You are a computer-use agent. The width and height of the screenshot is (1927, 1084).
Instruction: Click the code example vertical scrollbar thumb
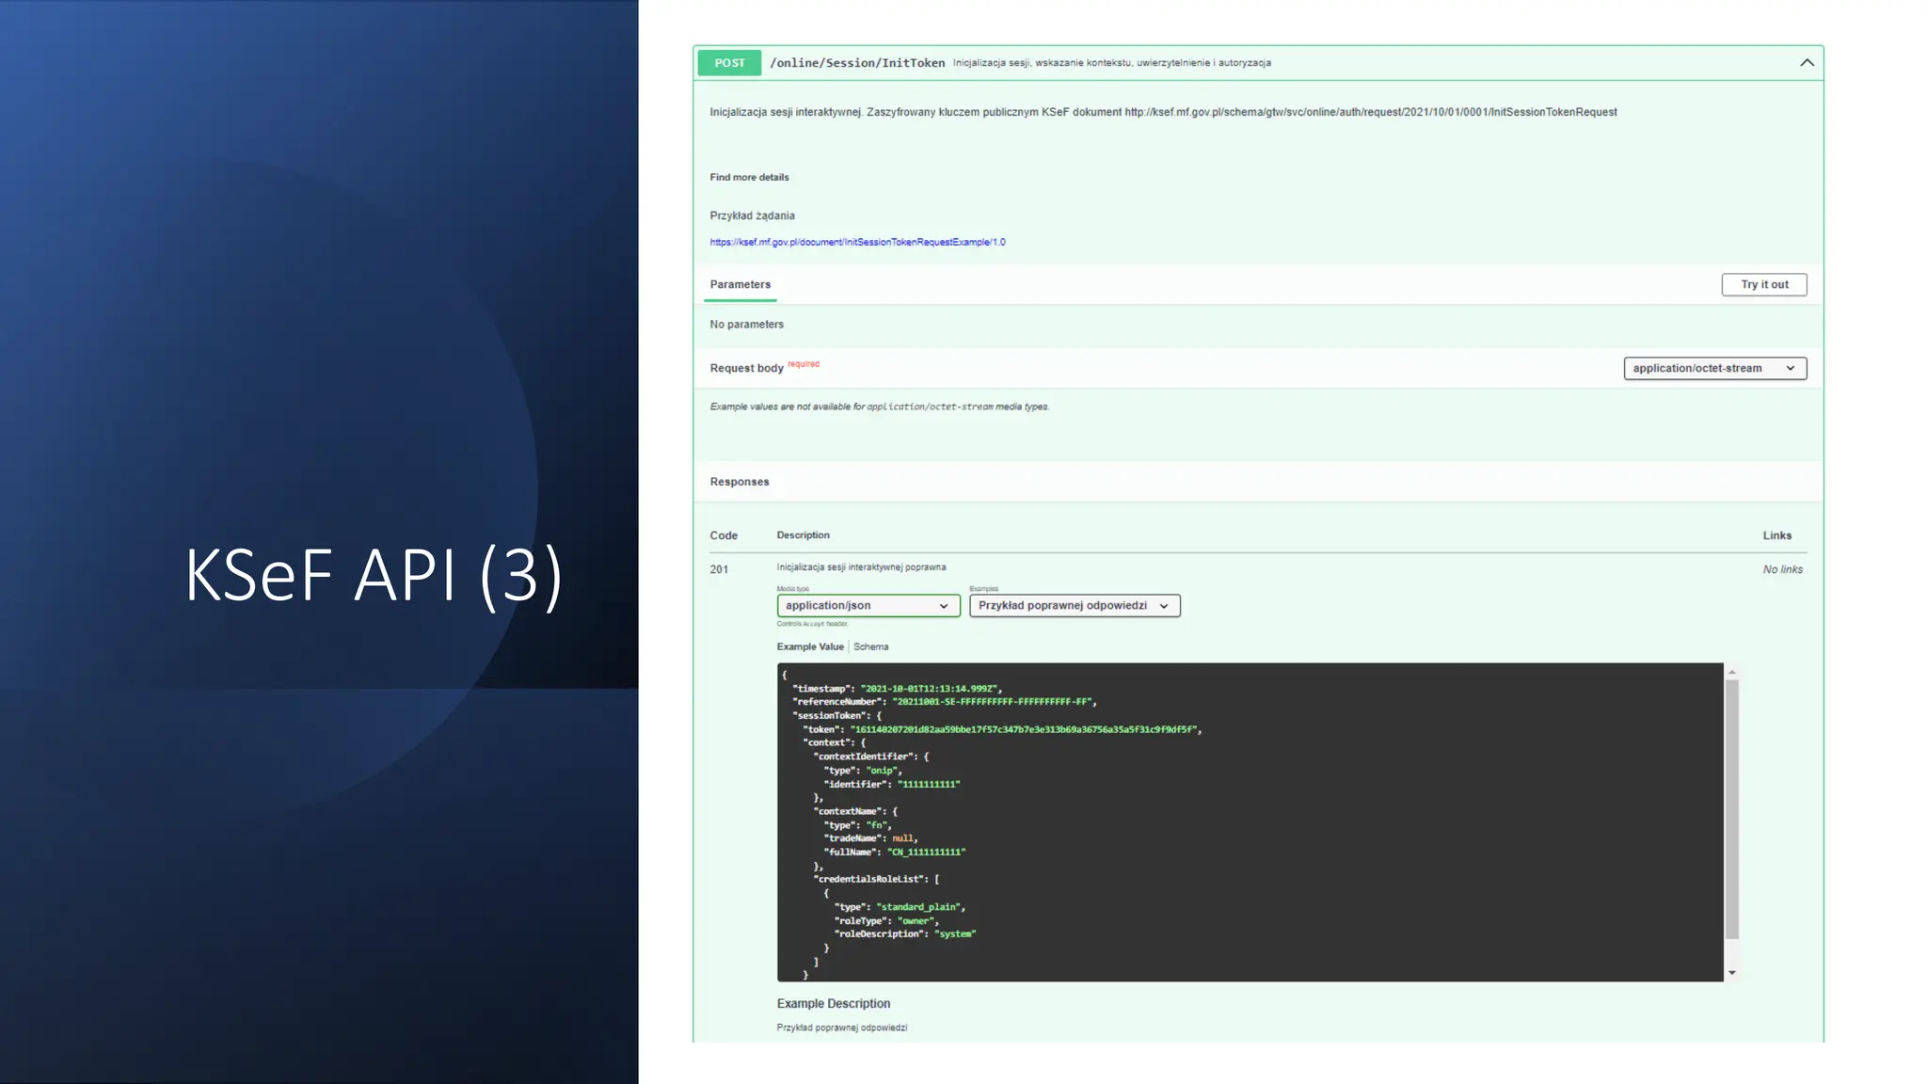1731,809
